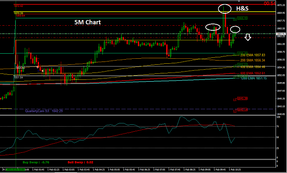Click the red L1 pivot price box

(242, 99)
